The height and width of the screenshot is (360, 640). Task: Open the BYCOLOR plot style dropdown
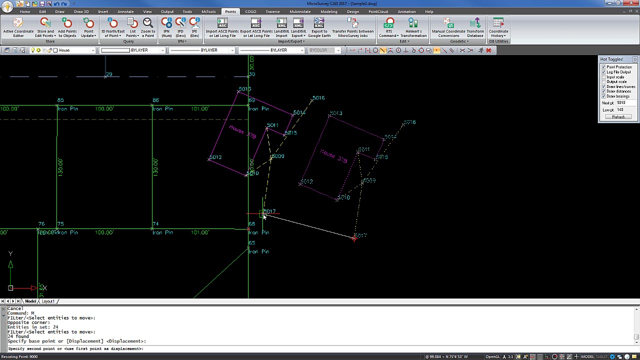pos(338,50)
